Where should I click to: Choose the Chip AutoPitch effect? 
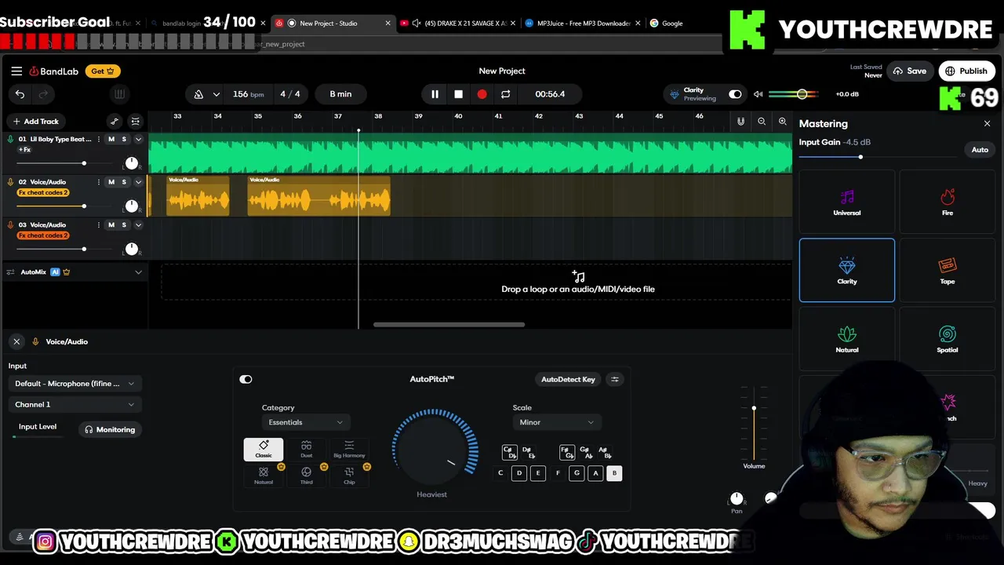coord(349,476)
